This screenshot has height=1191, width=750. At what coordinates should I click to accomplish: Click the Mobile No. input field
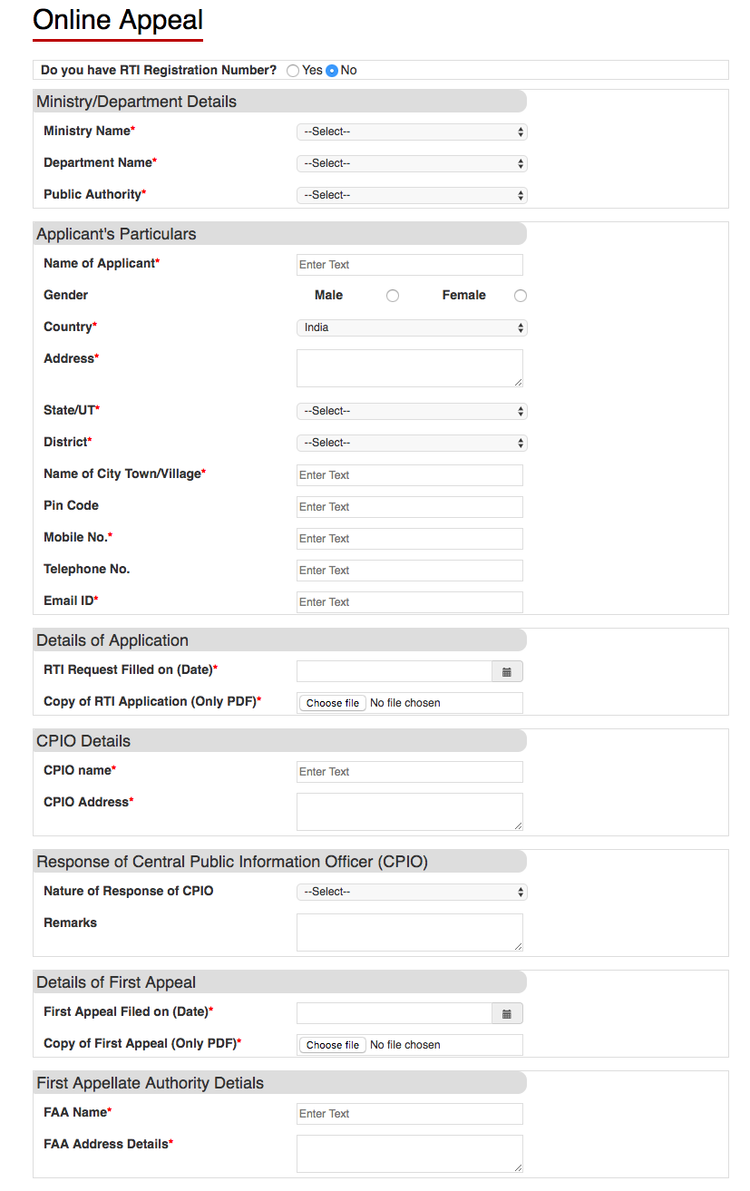[x=410, y=539]
